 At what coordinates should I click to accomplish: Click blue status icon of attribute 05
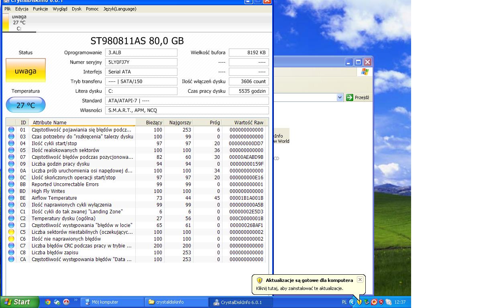[x=11, y=150]
